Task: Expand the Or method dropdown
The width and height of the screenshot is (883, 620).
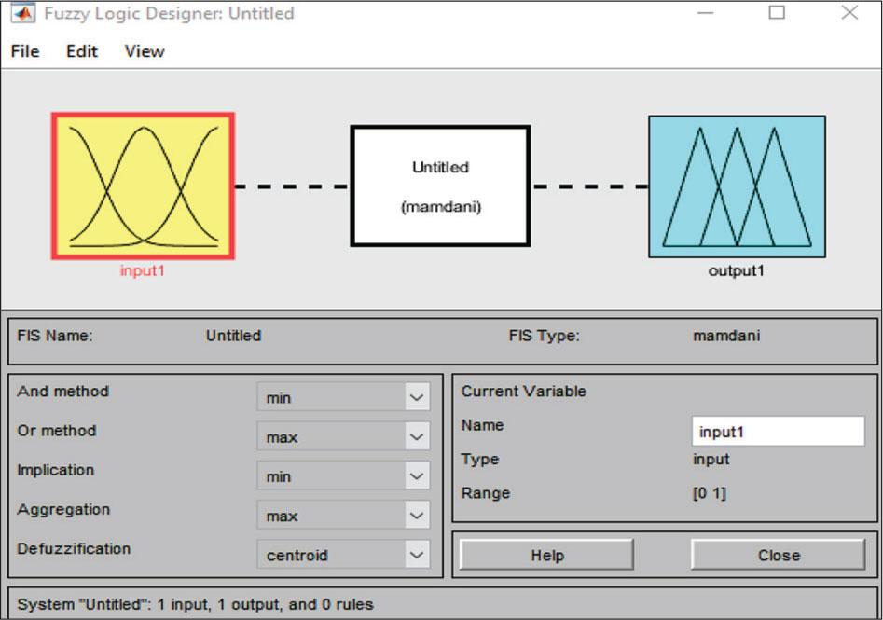Action: pos(416,437)
